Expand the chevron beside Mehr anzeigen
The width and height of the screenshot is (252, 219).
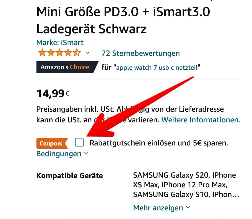[188, 207]
